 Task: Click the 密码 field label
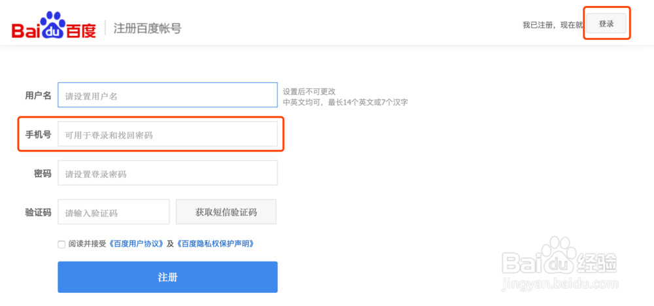[x=43, y=174]
